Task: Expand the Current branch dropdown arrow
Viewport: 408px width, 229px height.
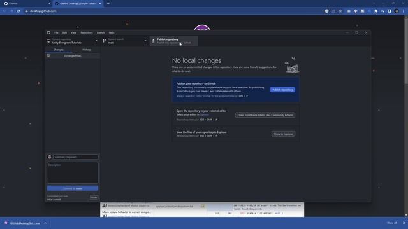Action: coord(145,41)
